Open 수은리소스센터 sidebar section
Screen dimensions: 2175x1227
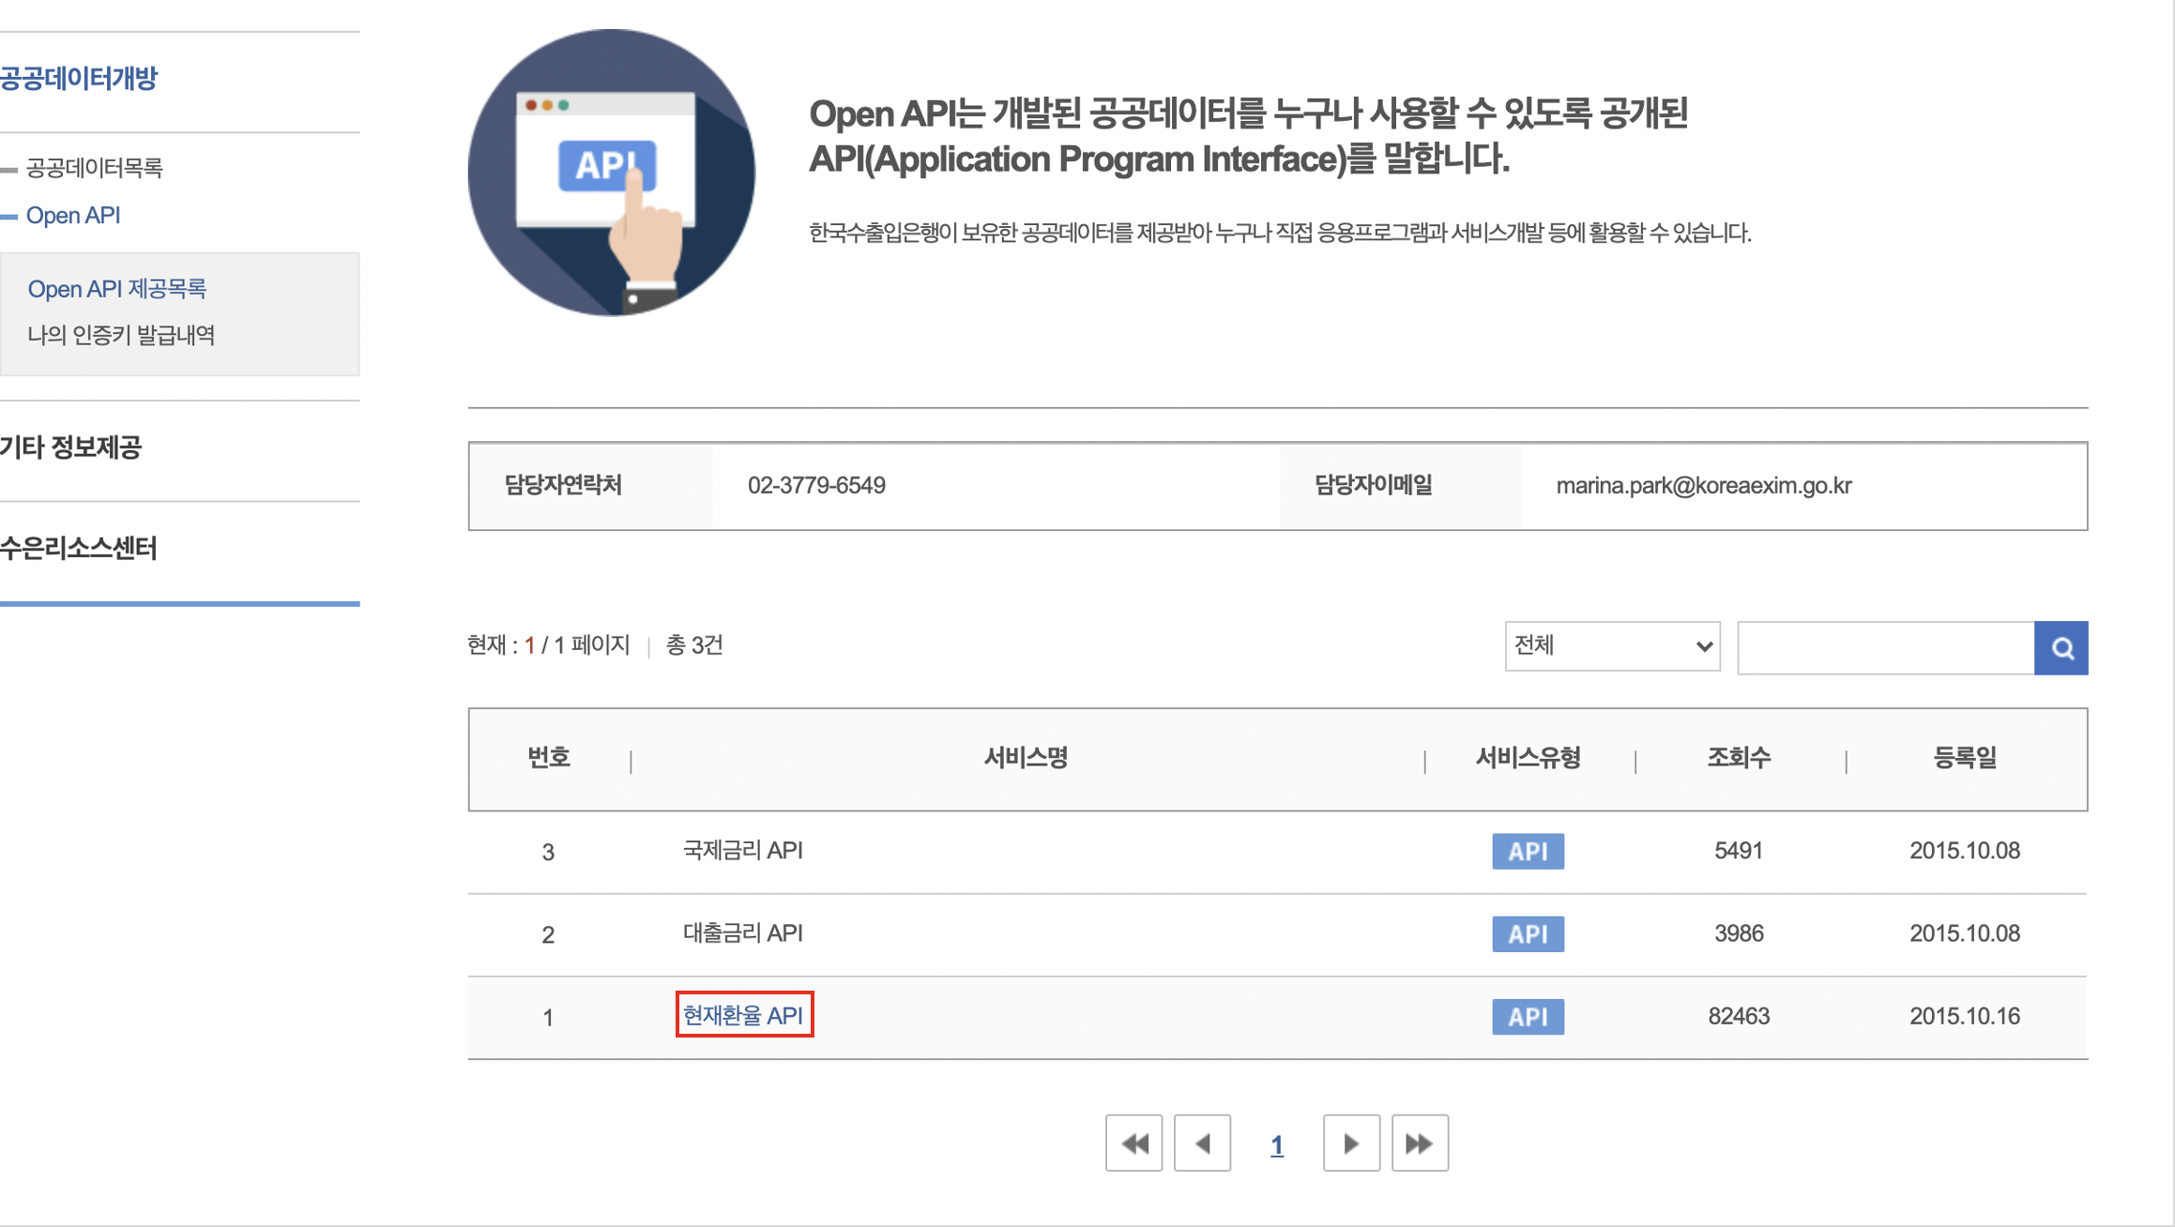click(79, 548)
